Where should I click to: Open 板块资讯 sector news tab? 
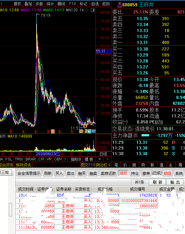pos(24,165)
